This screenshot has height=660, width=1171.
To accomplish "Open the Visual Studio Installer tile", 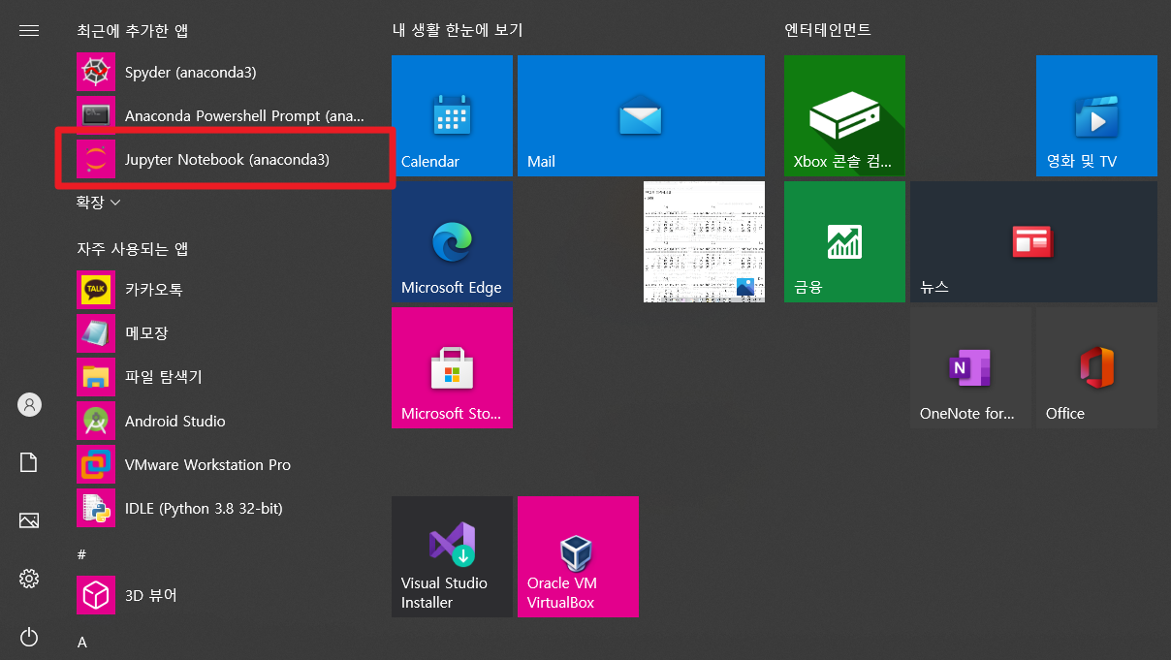I will 452,556.
